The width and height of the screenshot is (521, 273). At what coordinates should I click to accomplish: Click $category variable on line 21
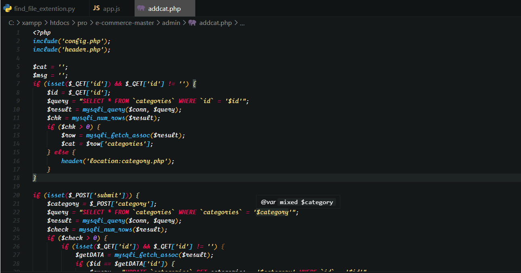(x=63, y=204)
